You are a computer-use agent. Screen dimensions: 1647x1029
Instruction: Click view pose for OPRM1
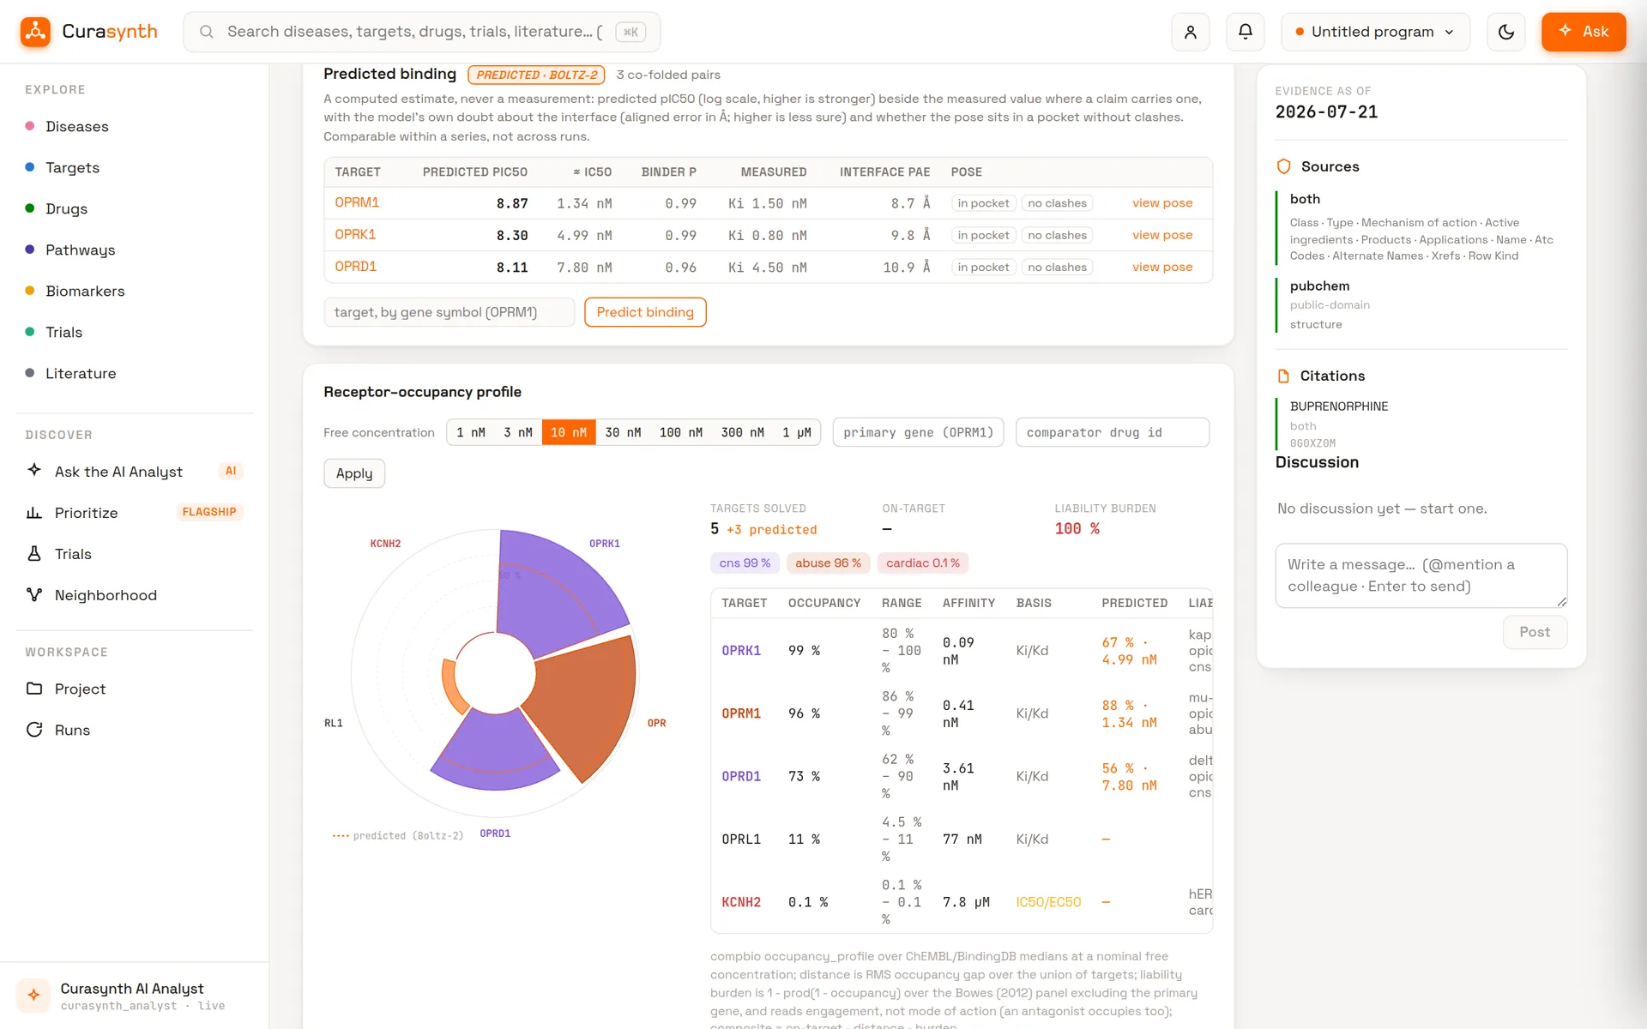tap(1162, 203)
